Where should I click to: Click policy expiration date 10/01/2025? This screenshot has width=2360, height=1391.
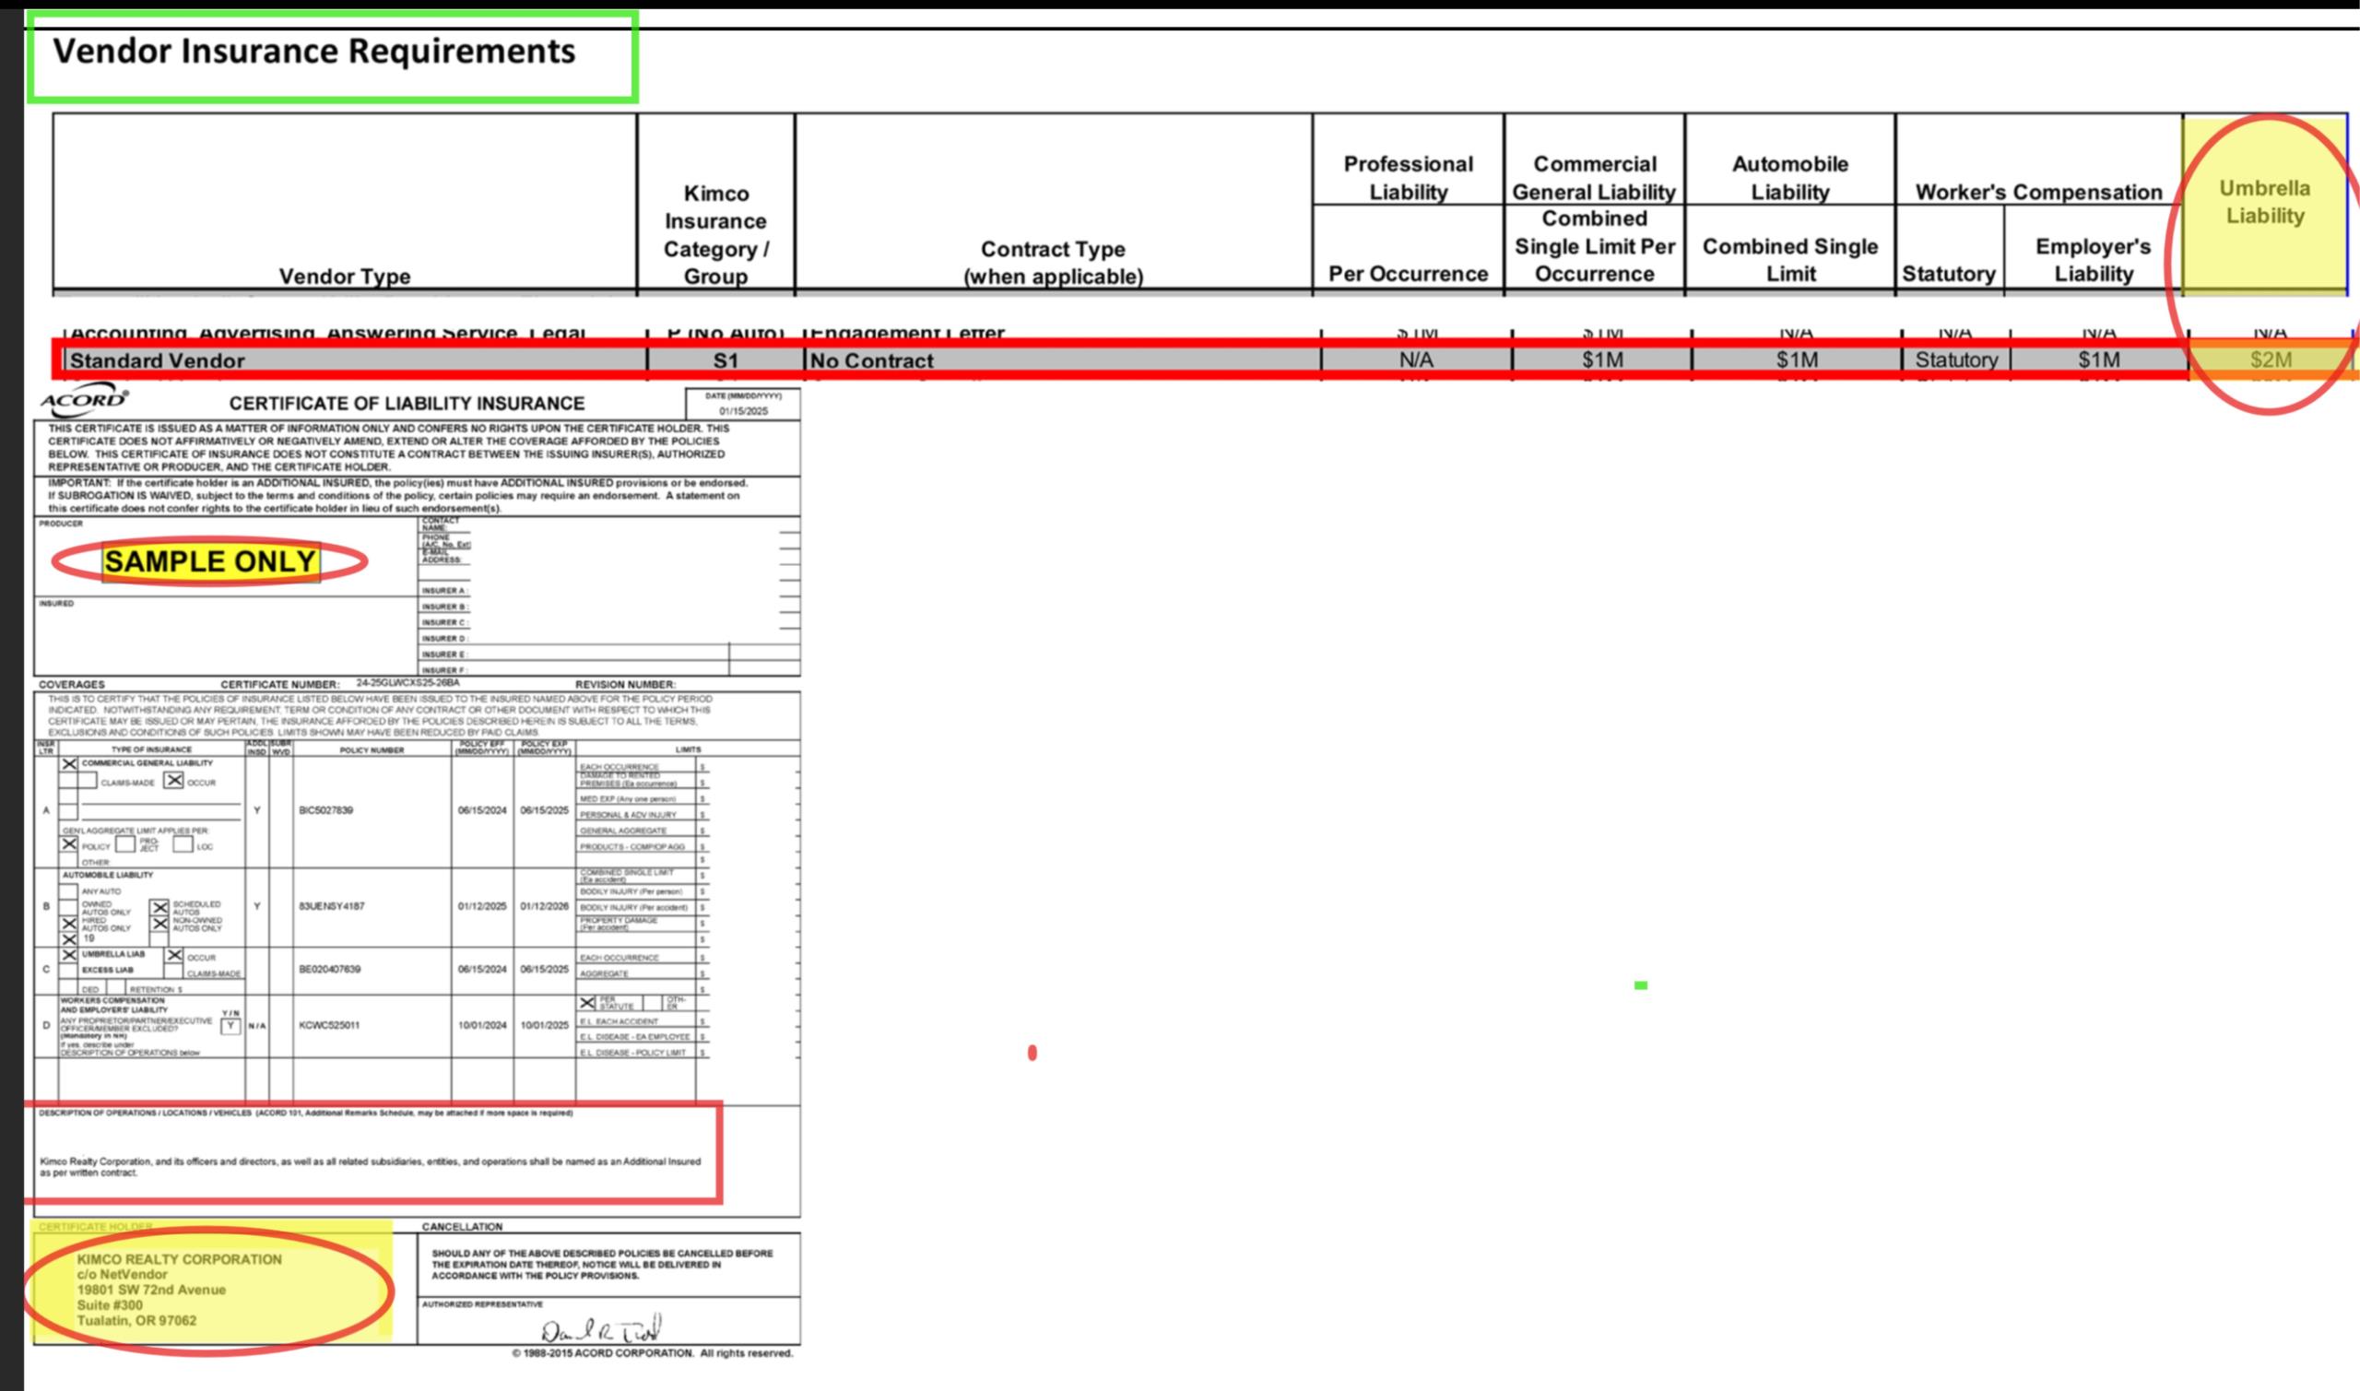(545, 1025)
